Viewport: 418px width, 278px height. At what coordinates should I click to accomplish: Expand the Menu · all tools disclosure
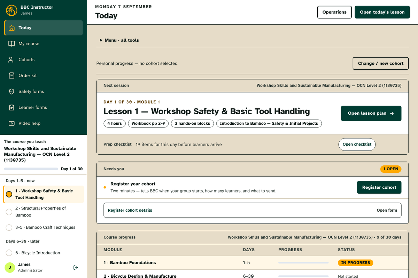119,40
